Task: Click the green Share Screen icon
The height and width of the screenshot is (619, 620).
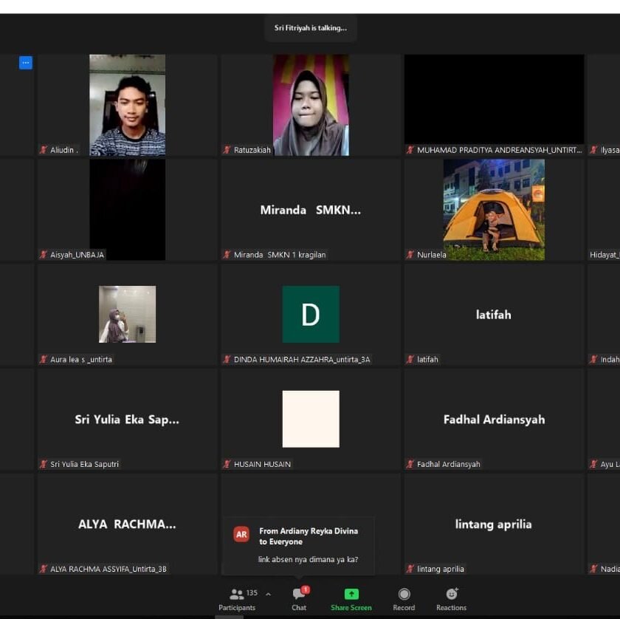Action: click(351, 595)
